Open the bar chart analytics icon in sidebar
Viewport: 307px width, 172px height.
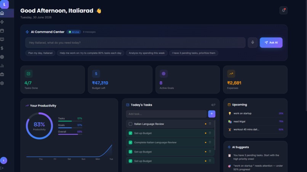point(2,66)
